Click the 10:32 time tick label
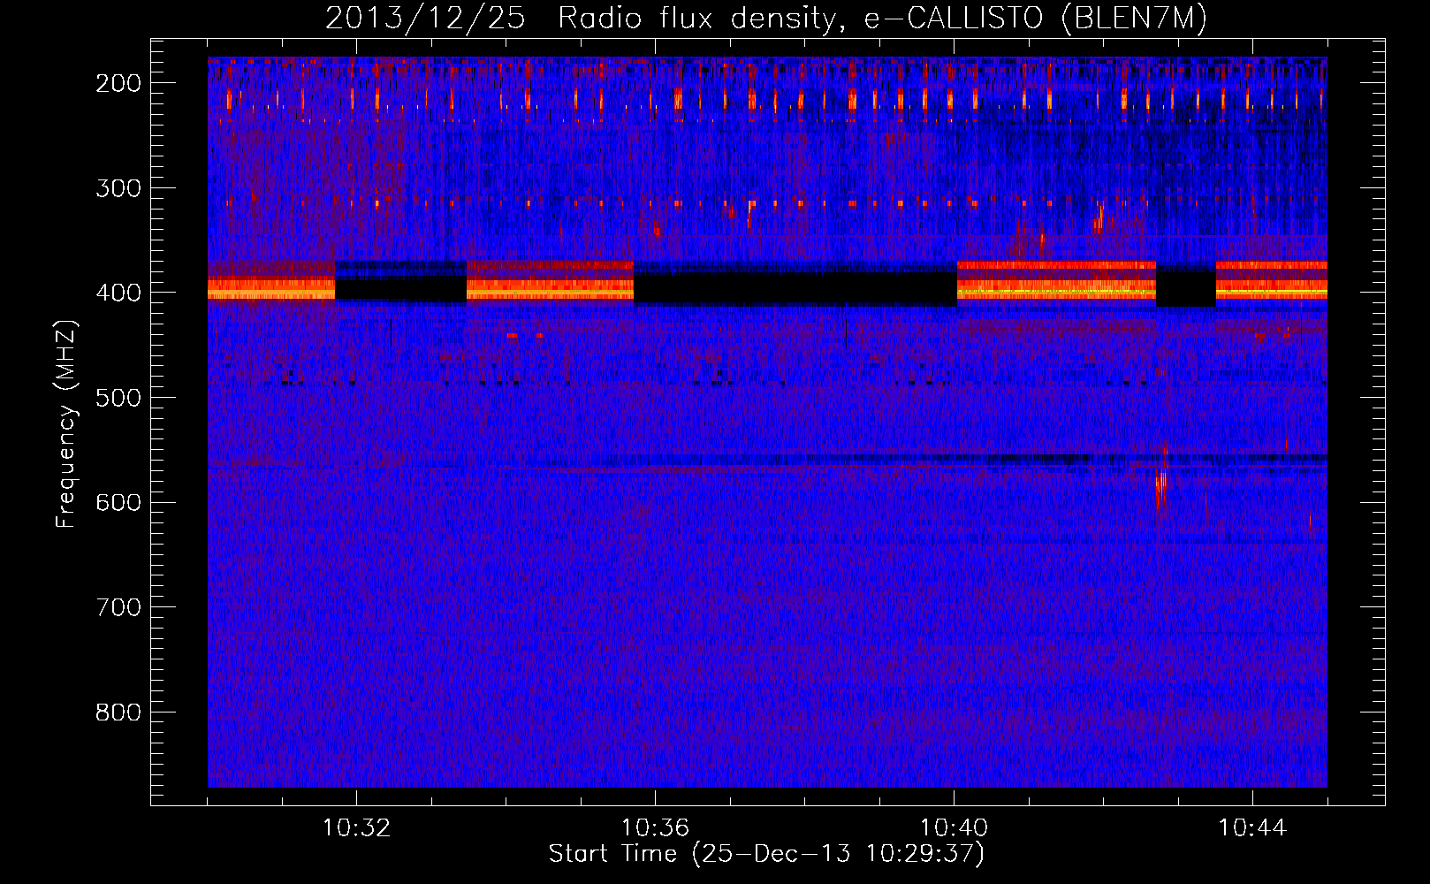Viewport: 1430px width, 884px height. (x=356, y=828)
